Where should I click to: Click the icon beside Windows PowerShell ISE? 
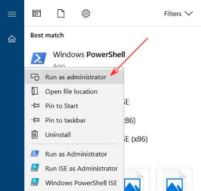(x=35, y=182)
